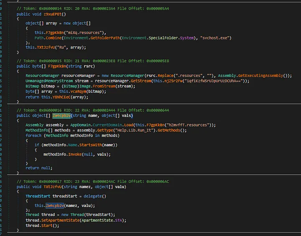Click SpecialFolder in the Environment expression
The width and height of the screenshot is (301, 236).
point(163,38)
